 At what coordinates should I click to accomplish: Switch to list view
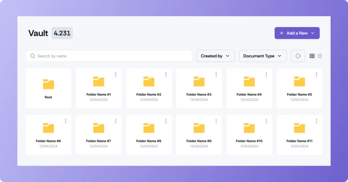[x=319, y=56]
